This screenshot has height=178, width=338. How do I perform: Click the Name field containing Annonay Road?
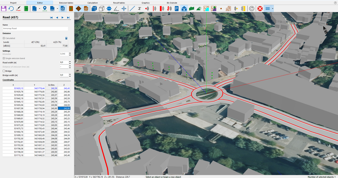coord(35,29)
